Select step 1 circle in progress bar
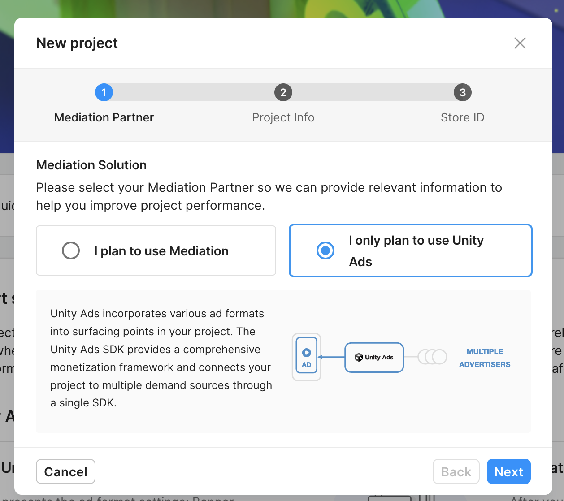 point(104,92)
